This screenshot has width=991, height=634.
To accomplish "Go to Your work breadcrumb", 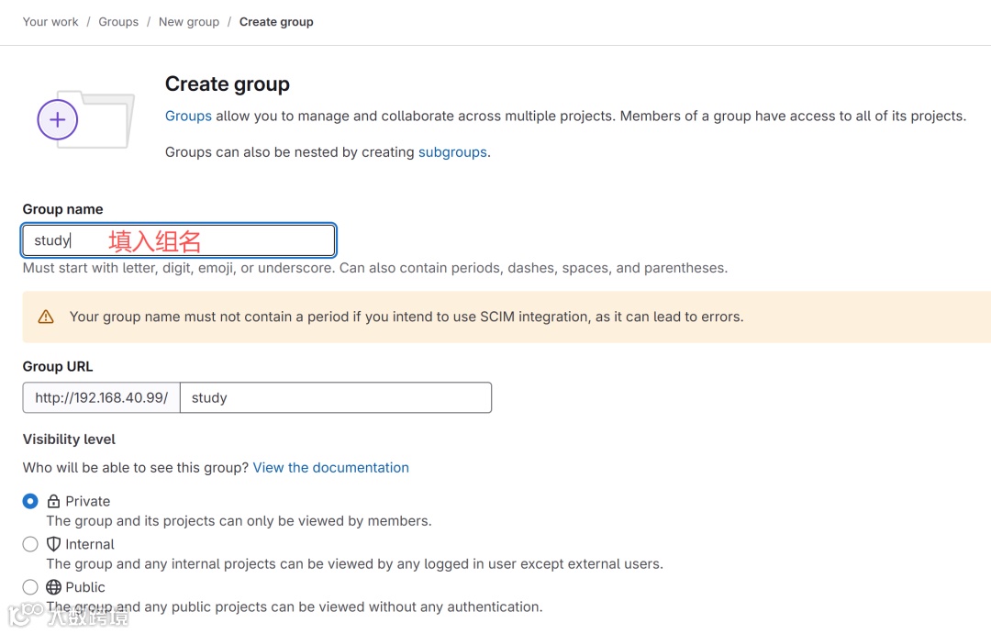I will click(50, 22).
